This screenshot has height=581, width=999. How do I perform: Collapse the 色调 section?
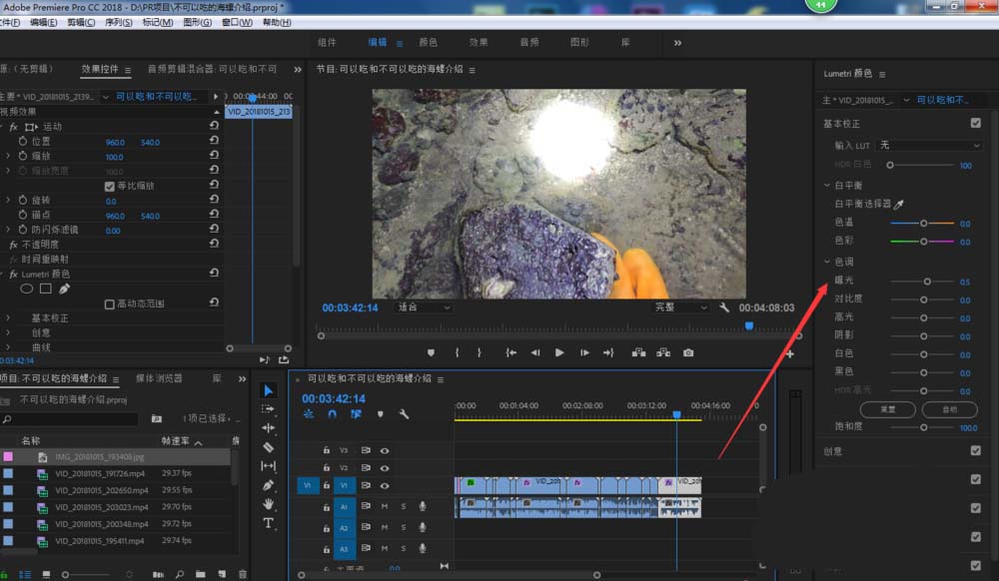(x=827, y=262)
